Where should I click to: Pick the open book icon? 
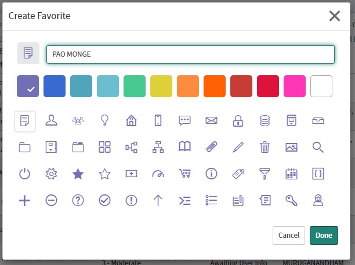coord(184,147)
